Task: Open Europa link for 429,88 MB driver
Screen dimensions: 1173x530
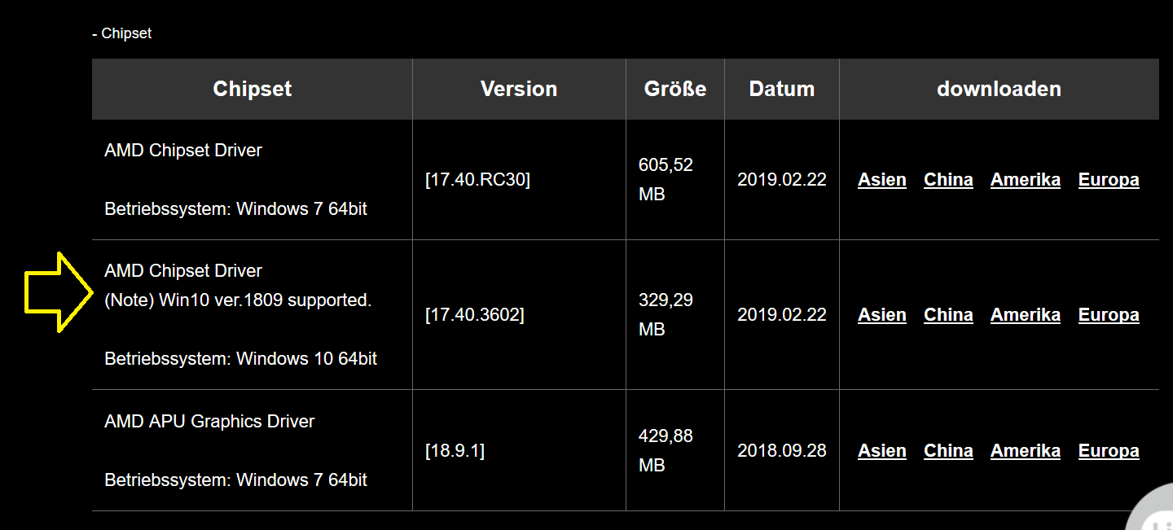Action: point(1109,451)
